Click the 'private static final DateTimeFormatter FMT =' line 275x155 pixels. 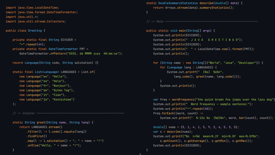pyautogui.click(x=50, y=49)
